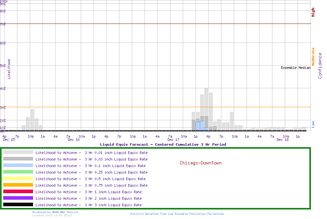This screenshot has height=219, width=327.
Task: Click the Dec 17 date marker
Action: point(173,140)
